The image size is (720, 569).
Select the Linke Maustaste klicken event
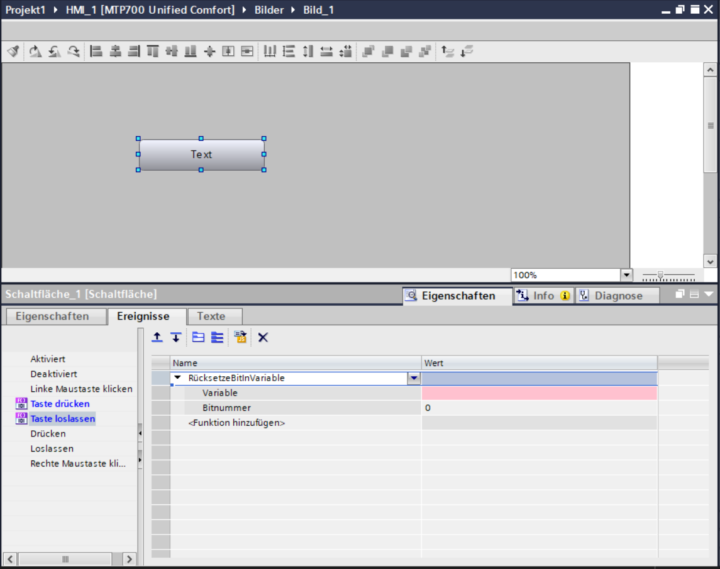pyautogui.click(x=81, y=389)
